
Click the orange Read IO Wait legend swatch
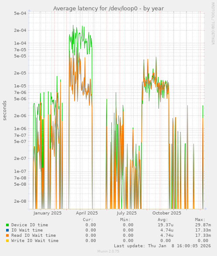(x=7, y=235)
